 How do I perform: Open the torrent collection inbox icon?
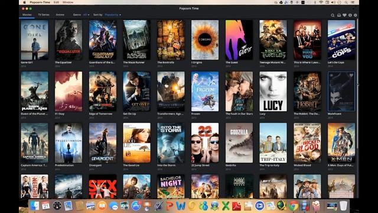(x=338, y=15)
